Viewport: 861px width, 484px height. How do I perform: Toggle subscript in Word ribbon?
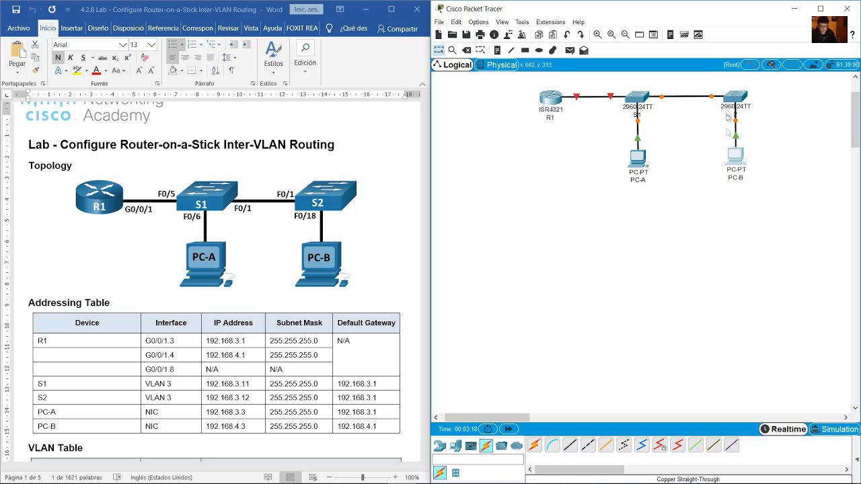(x=114, y=58)
